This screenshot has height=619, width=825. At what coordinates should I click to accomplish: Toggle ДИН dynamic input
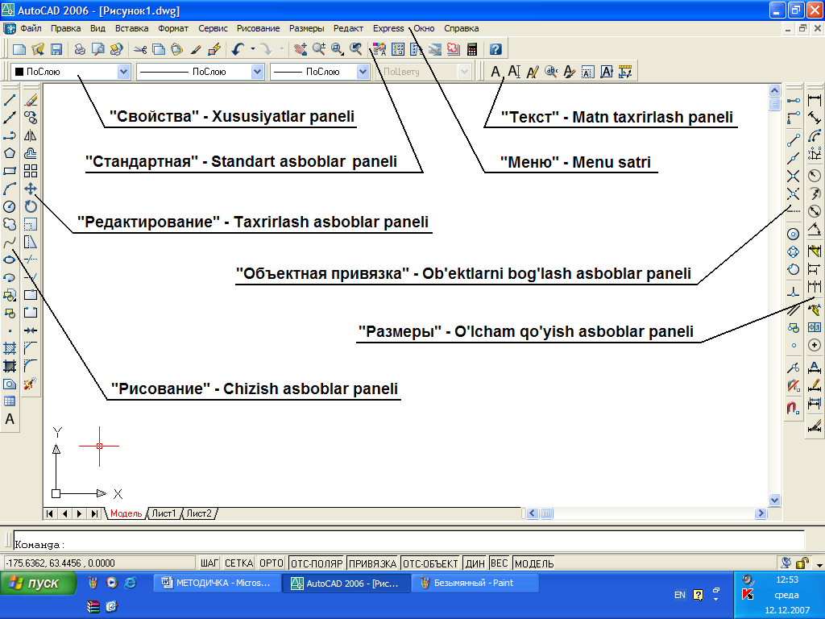click(x=475, y=563)
